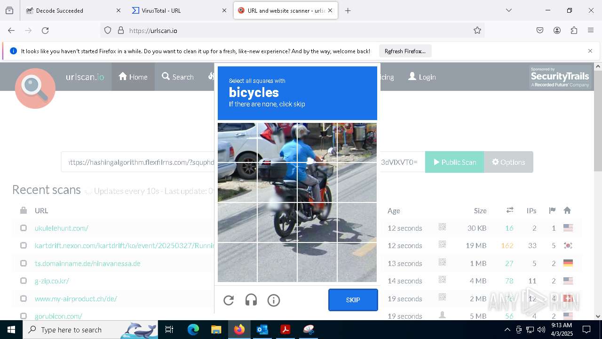Tick checkbox for www.my-airproduct.ch scan
The height and width of the screenshot is (339, 602).
(24, 299)
